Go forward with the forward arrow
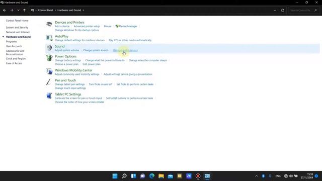Viewport: 322px width, 181px height. pyautogui.click(x=12, y=10)
